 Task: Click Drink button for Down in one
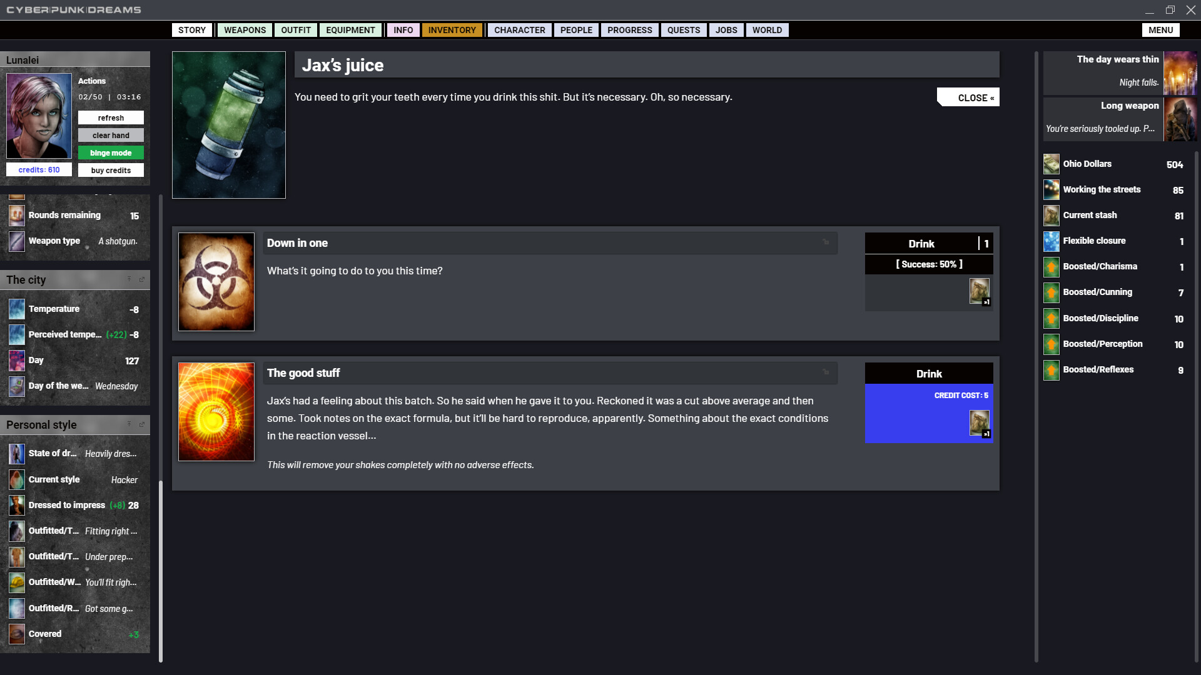pos(921,243)
